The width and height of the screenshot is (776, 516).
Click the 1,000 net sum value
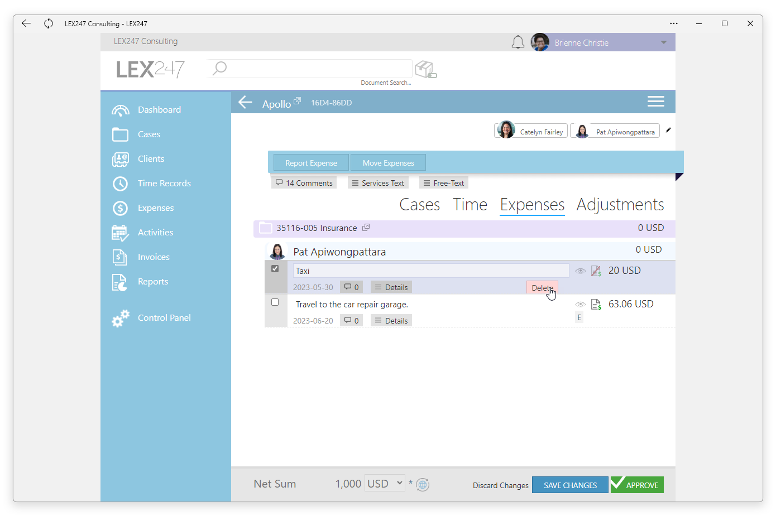348,484
